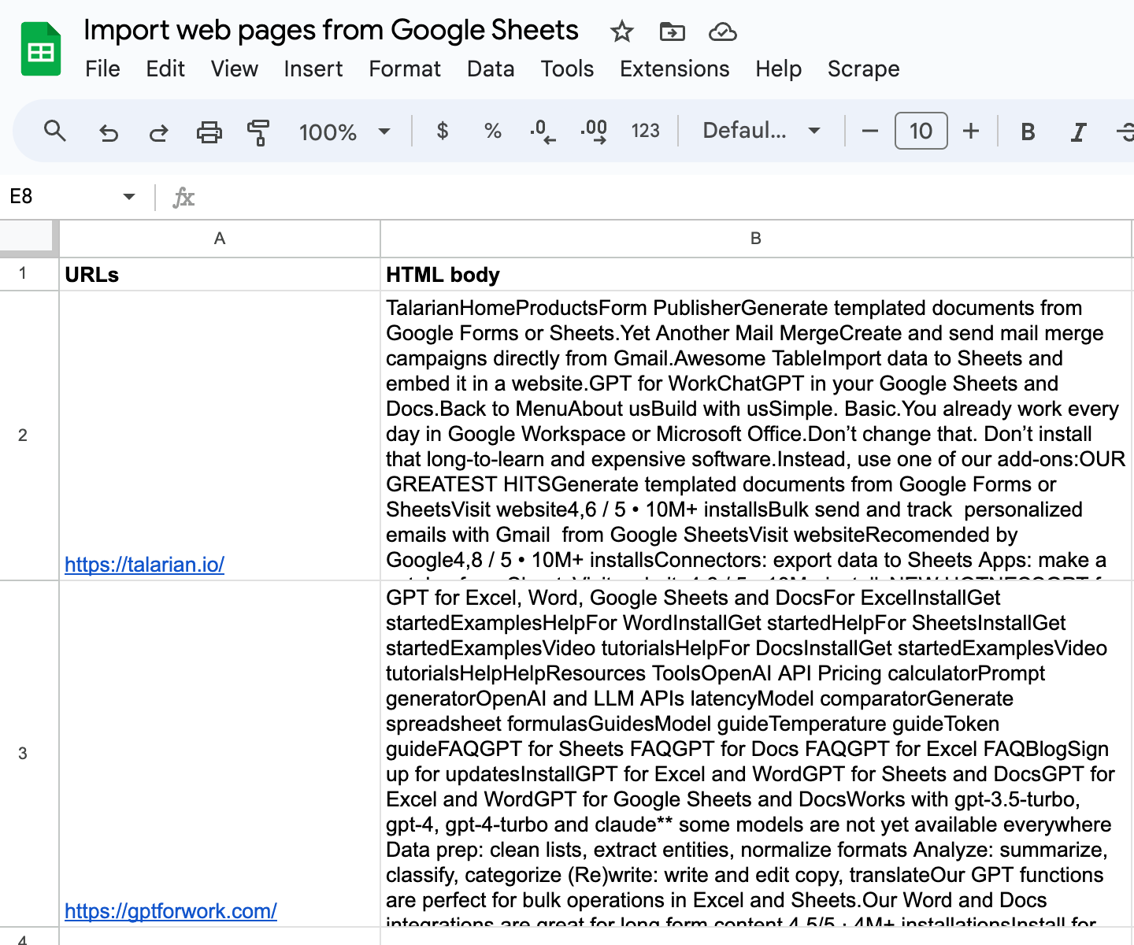Open the Tools menu
Image resolution: width=1134 pixels, height=945 pixels.
click(567, 69)
